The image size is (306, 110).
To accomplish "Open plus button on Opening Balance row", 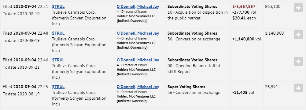I will click(298, 61).
